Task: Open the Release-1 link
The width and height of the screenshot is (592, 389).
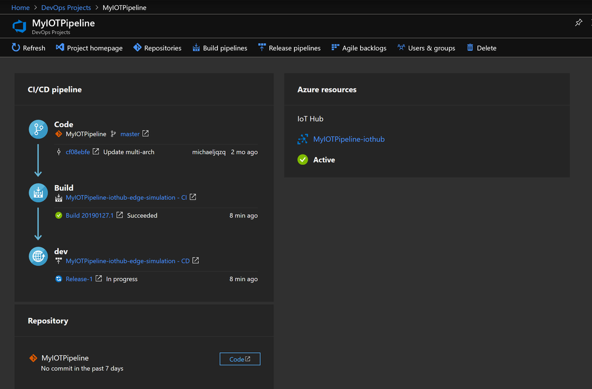Action: (79, 279)
